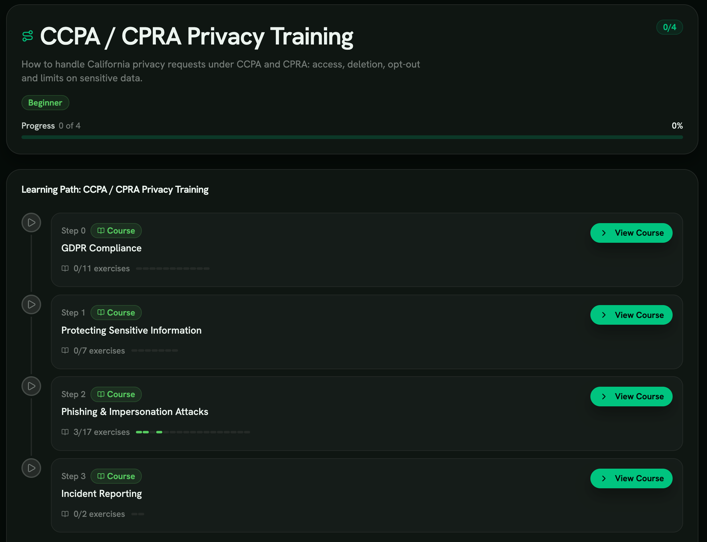Click the 0% progress percentage

(x=677, y=126)
